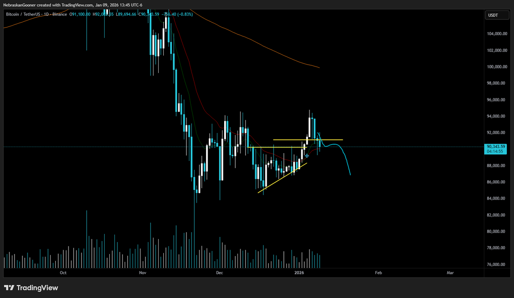Click the 104,000.00 price axis label
The image size is (514, 298).
coord(497,34)
